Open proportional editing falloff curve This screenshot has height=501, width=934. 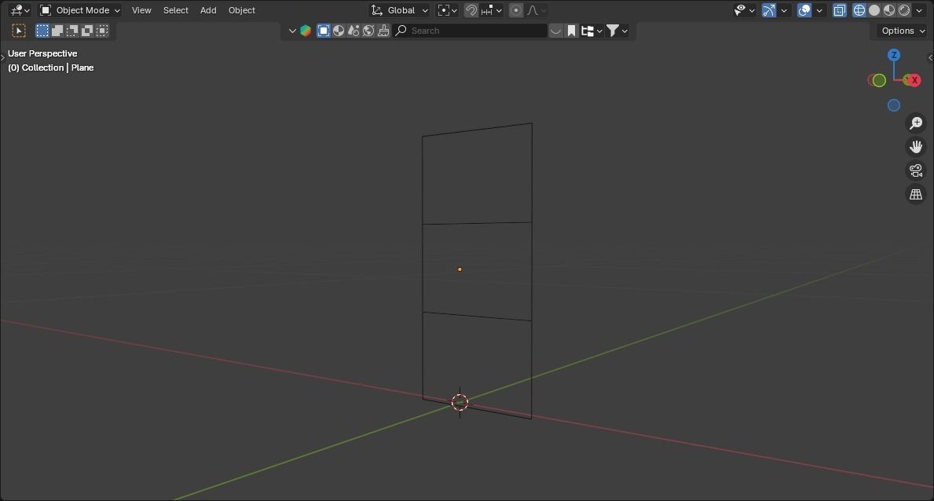click(536, 10)
